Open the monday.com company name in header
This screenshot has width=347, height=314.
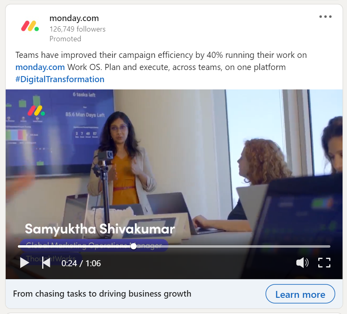74,18
